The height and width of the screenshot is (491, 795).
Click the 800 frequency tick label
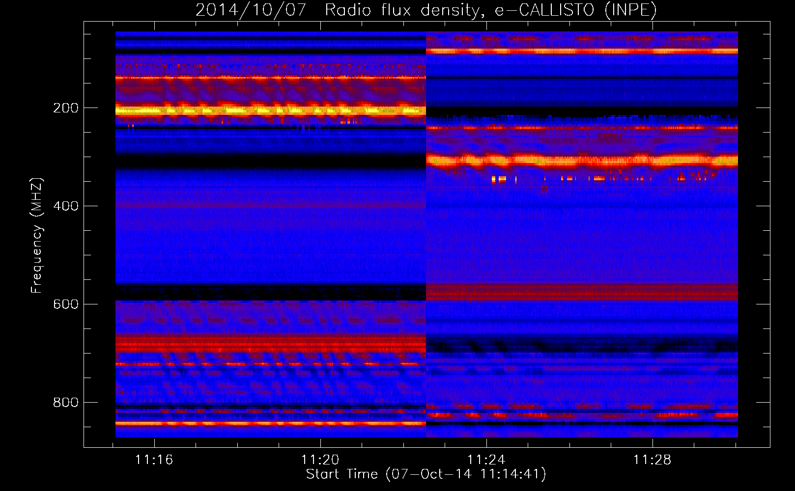(x=66, y=403)
